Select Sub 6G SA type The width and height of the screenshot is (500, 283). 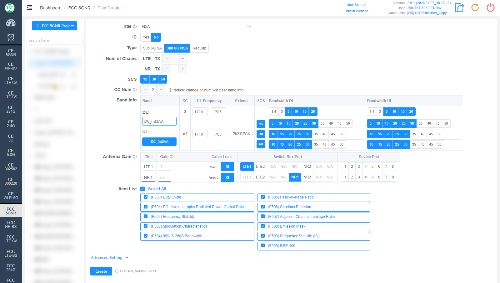152,48
